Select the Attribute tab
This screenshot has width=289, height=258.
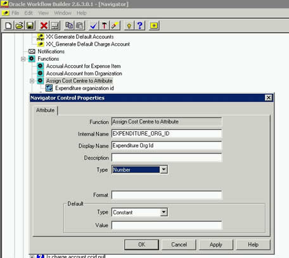(45, 110)
